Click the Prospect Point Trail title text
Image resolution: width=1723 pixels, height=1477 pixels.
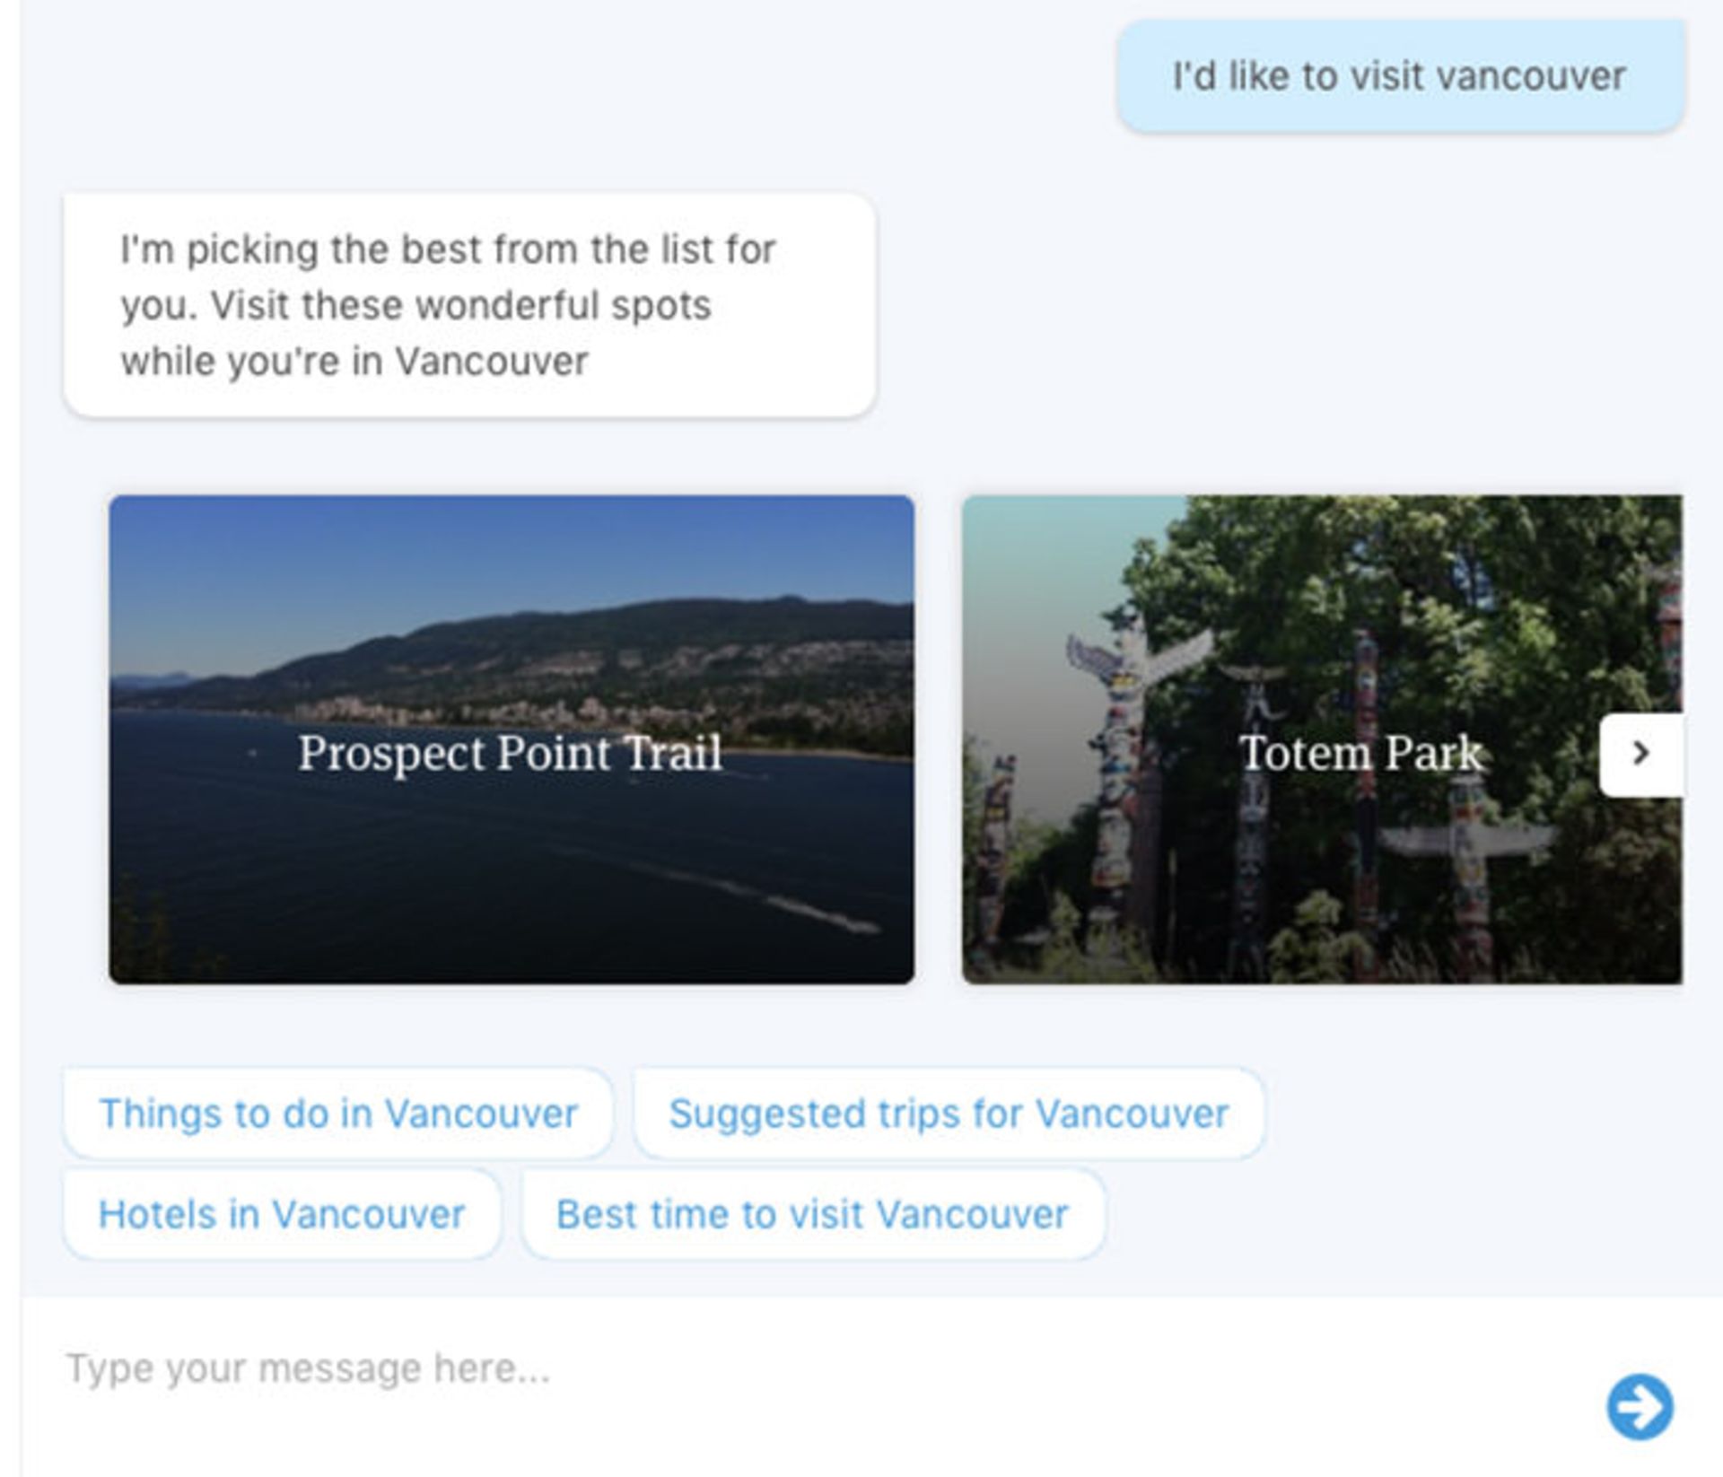[510, 752]
